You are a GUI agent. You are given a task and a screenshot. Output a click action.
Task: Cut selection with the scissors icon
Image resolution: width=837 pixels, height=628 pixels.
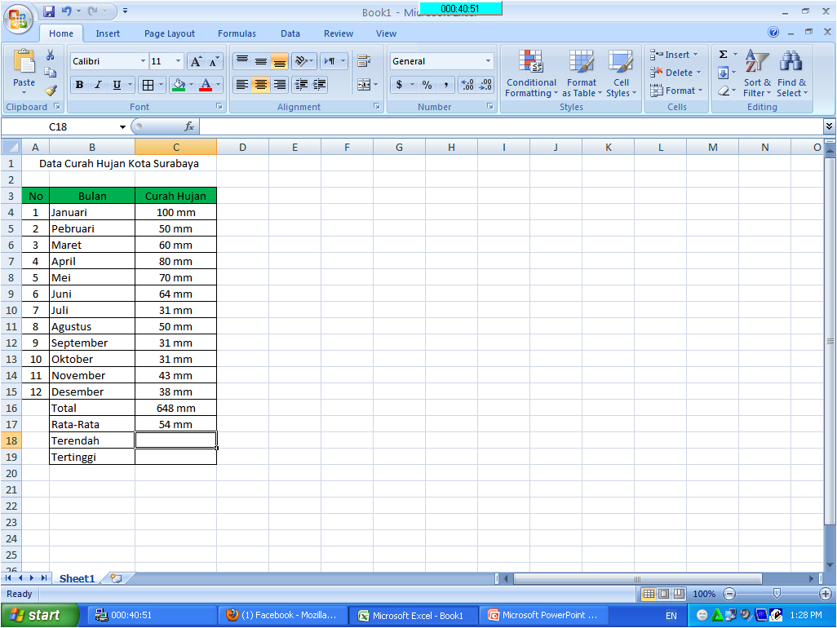point(51,55)
